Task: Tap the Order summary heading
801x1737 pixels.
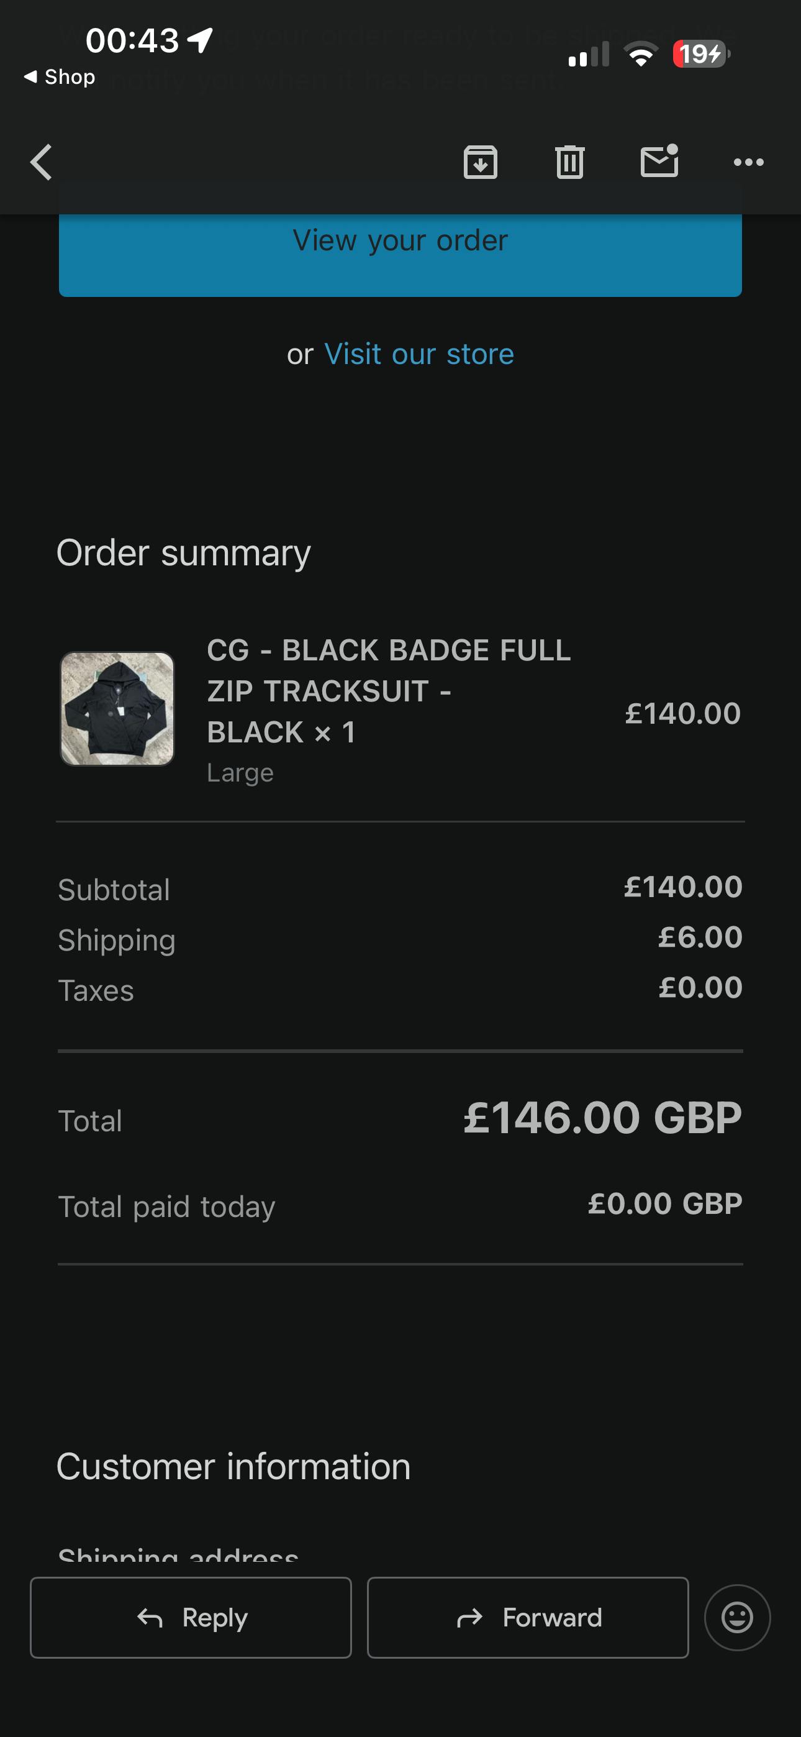Action: pyautogui.click(x=183, y=553)
